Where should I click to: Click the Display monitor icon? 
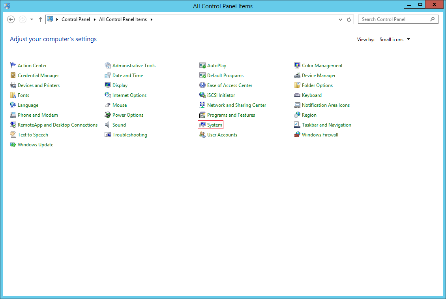(107, 85)
